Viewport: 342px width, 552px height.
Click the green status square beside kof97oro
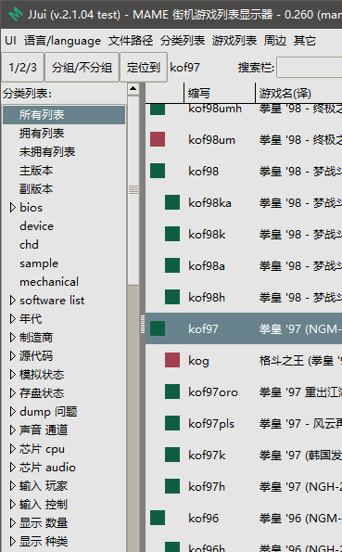(172, 392)
